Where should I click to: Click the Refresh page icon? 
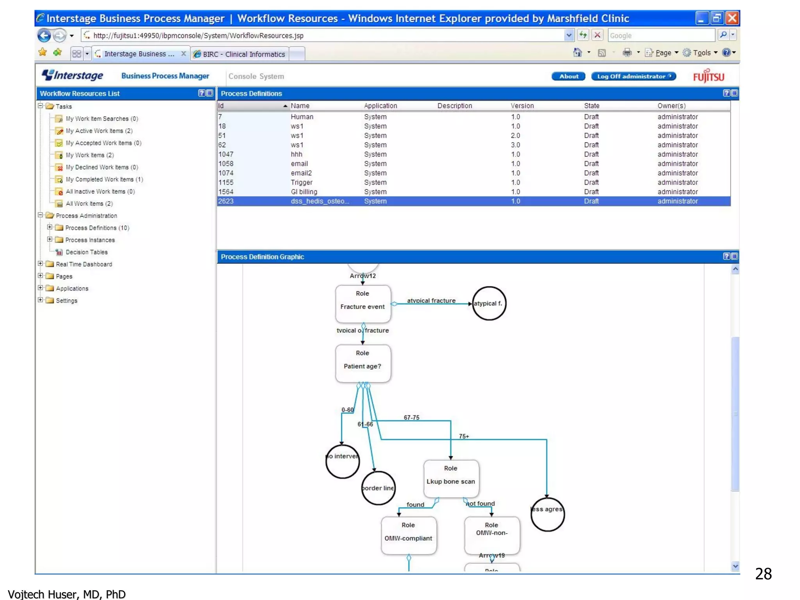583,35
